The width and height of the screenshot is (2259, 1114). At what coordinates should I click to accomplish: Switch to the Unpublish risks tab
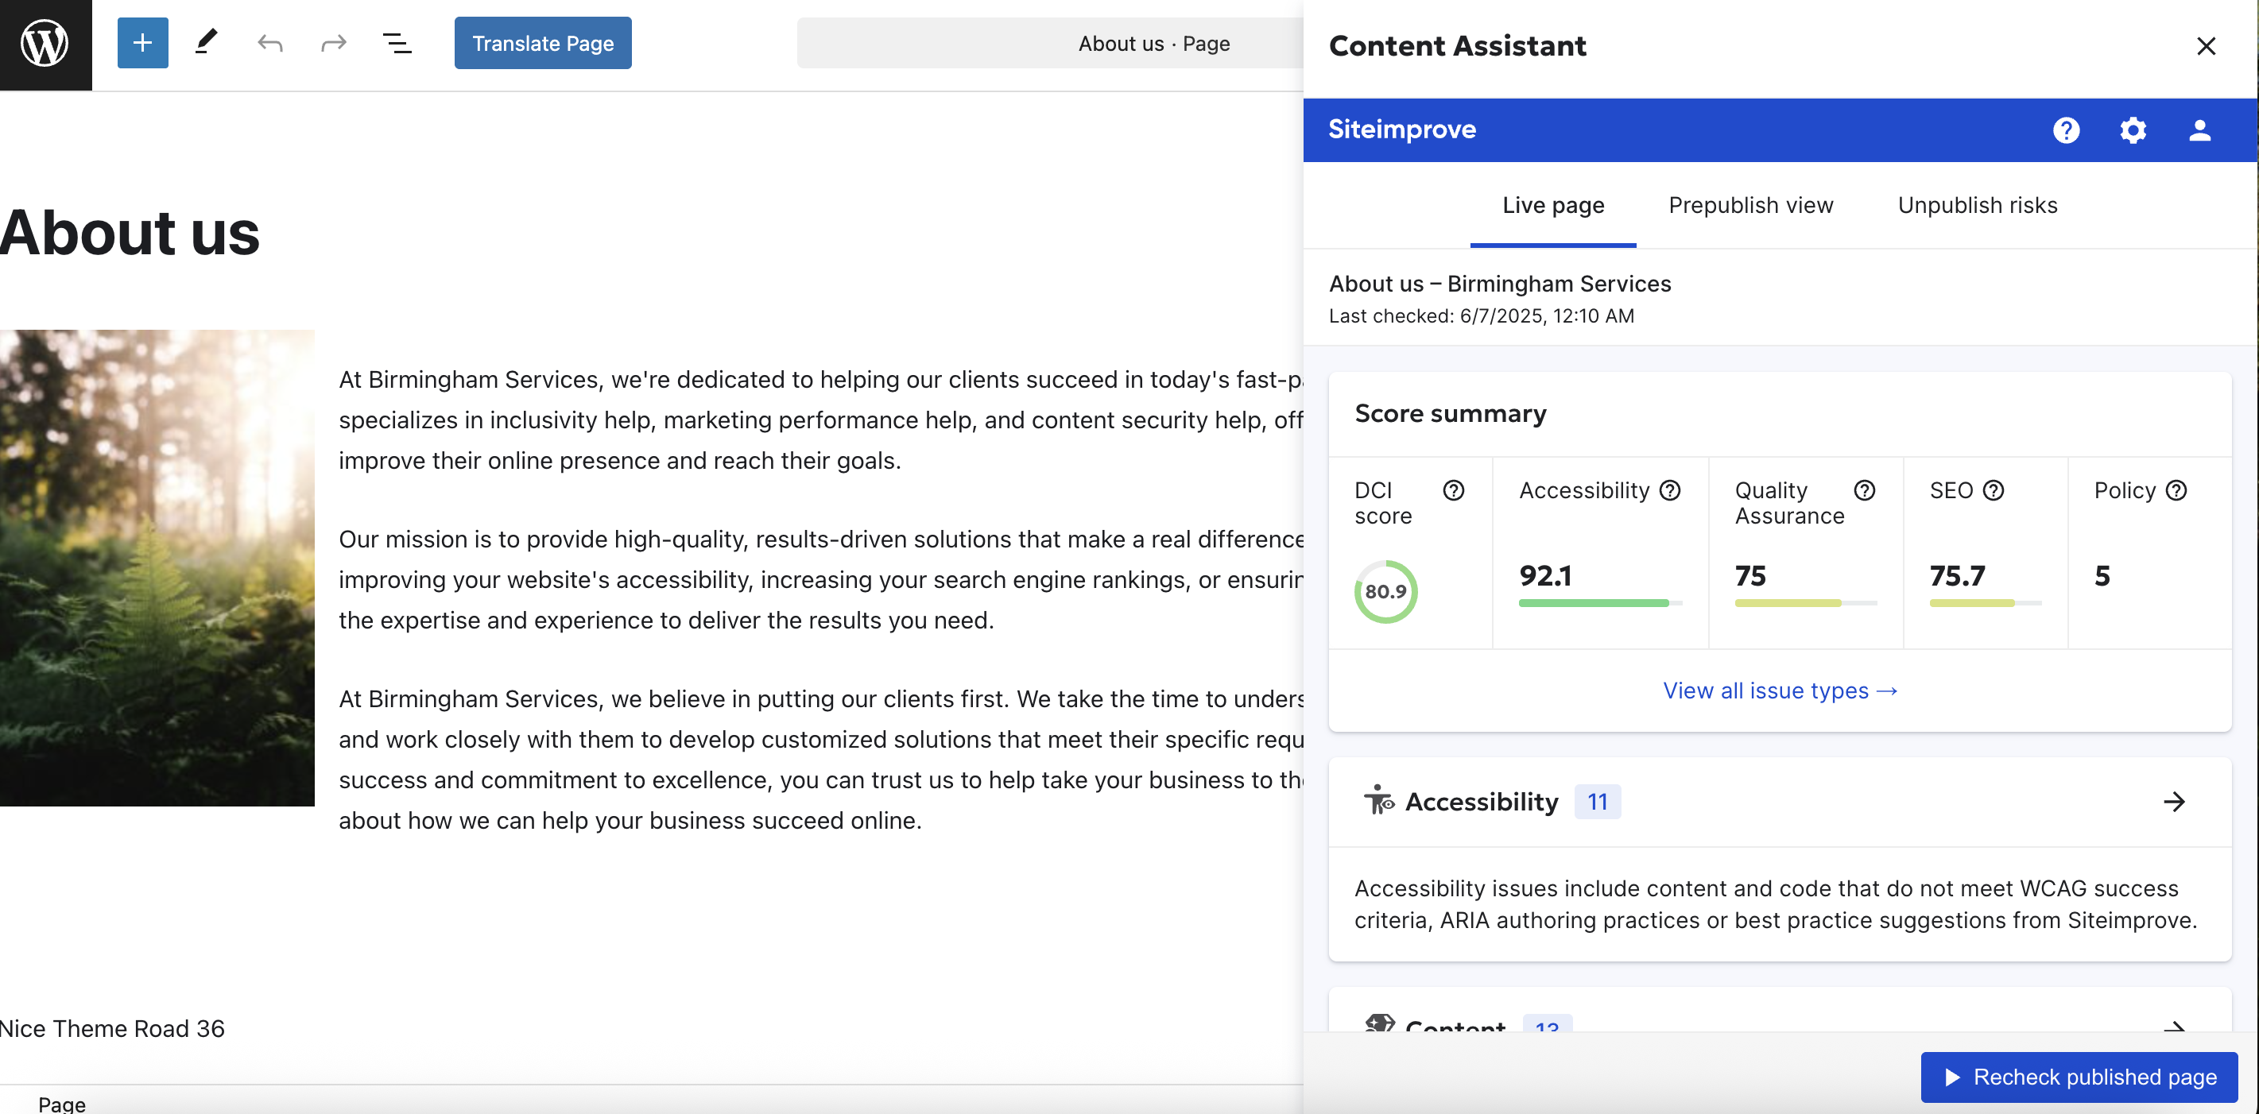click(x=1977, y=205)
